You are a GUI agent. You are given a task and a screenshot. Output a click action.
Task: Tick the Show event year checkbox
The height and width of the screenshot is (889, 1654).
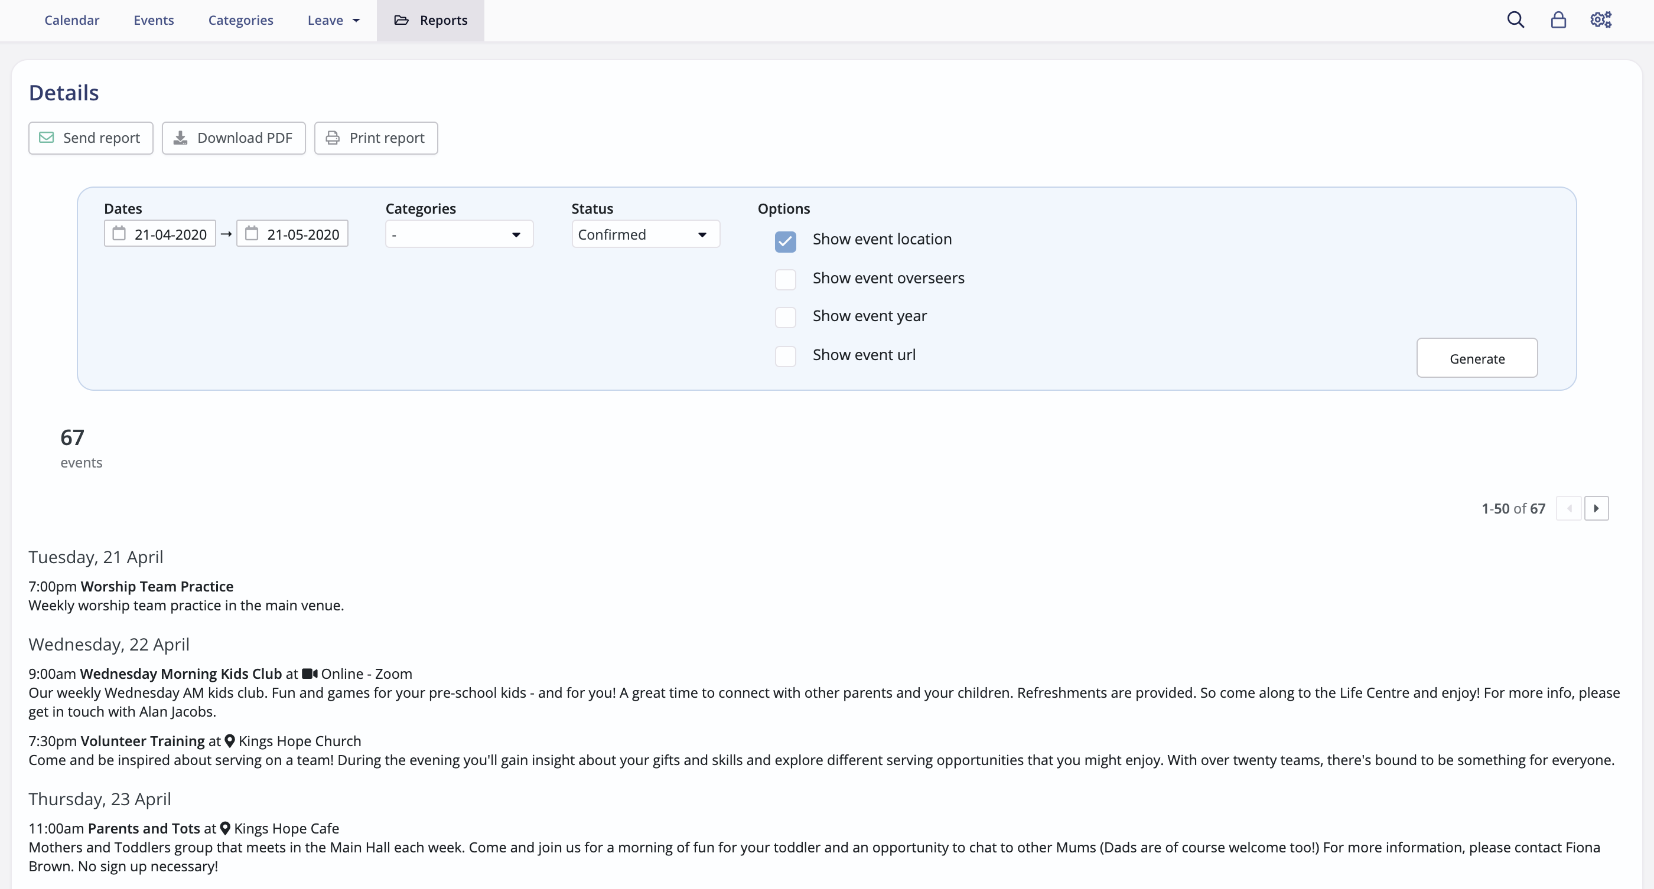pyautogui.click(x=785, y=317)
